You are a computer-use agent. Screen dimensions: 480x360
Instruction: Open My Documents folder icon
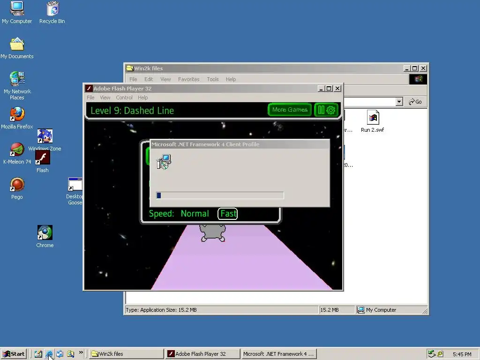point(17,48)
